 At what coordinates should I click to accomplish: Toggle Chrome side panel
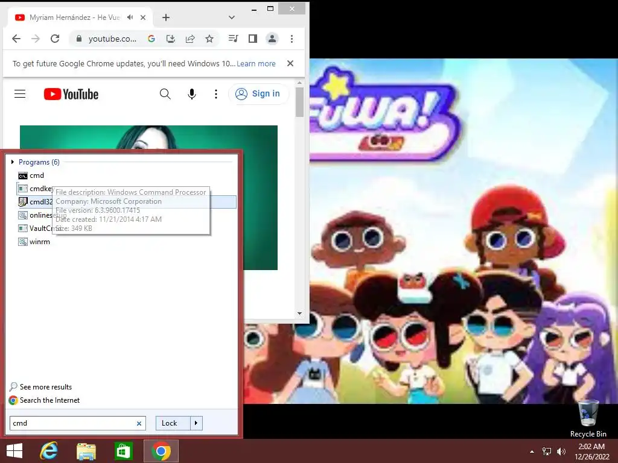253,39
